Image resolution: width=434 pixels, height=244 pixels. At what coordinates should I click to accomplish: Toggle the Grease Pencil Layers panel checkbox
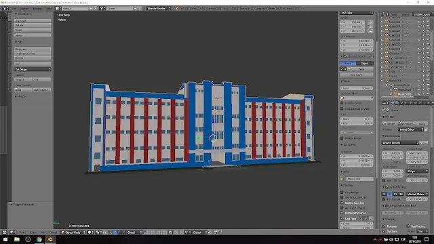[x=345, y=56]
